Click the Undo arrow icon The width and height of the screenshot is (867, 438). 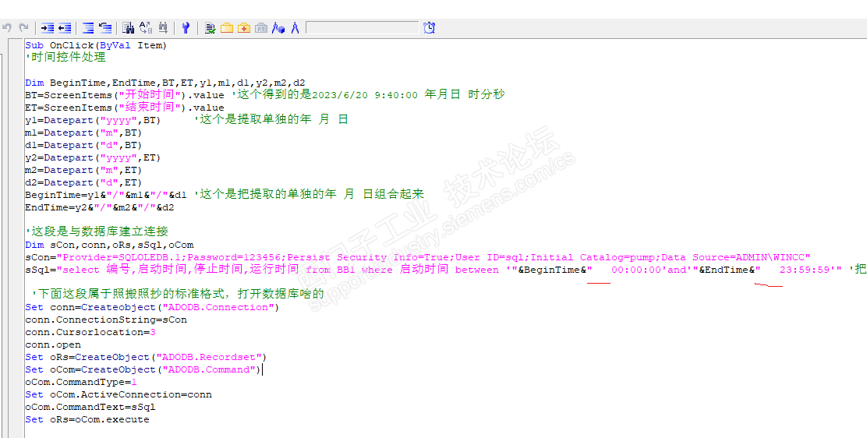7,27
